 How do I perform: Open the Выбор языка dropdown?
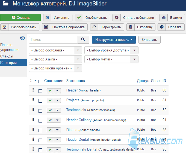tap(55, 59)
